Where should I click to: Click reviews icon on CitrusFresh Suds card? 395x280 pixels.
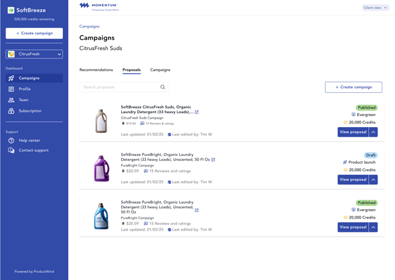142,123
